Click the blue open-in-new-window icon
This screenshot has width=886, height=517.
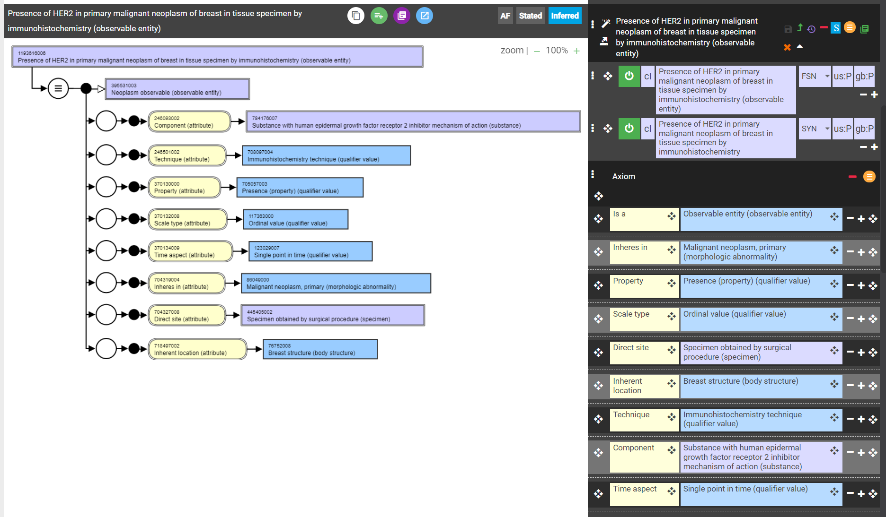pos(425,16)
